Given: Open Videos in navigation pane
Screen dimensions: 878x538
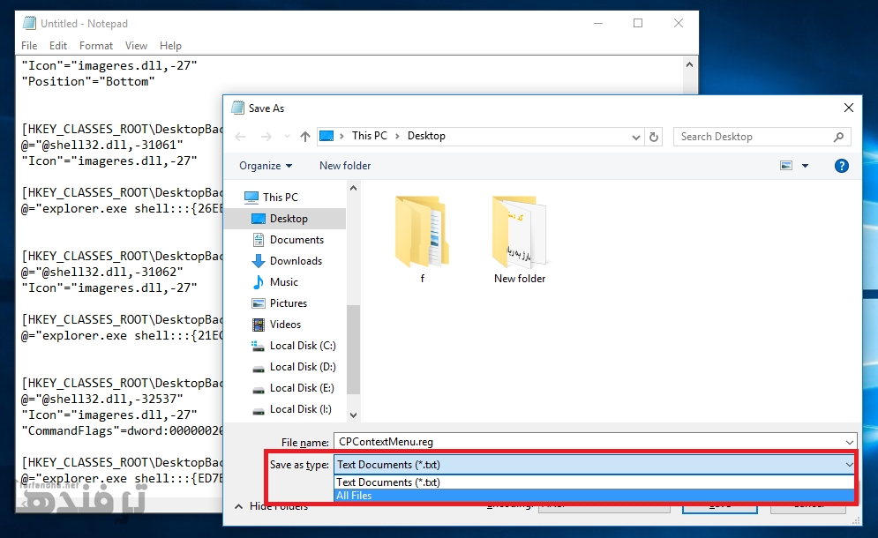Looking at the screenshot, I should point(285,325).
